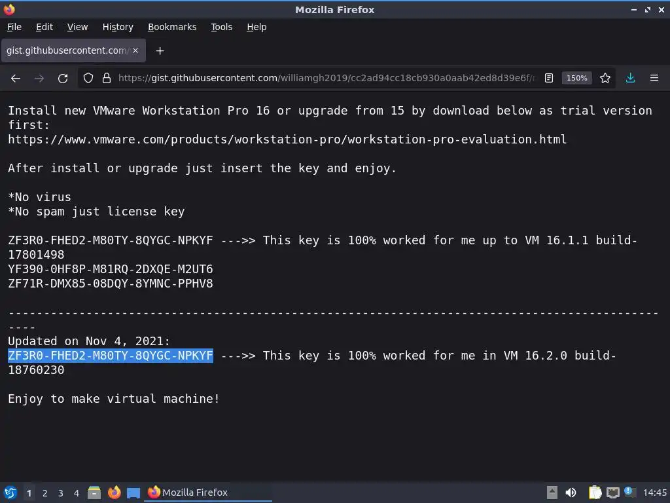This screenshot has width=670, height=503.
Task: Minimize the Firefox window
Action: tap(633, 9)
